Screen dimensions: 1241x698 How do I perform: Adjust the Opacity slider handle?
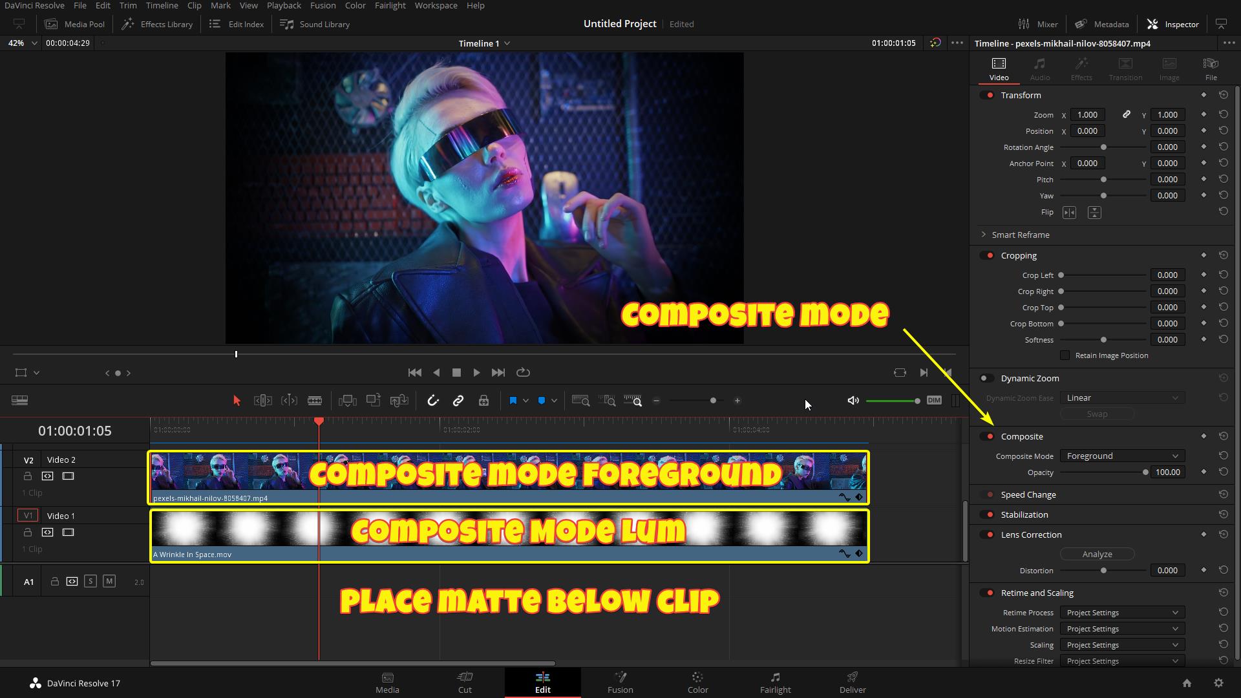click(1145, 472)
